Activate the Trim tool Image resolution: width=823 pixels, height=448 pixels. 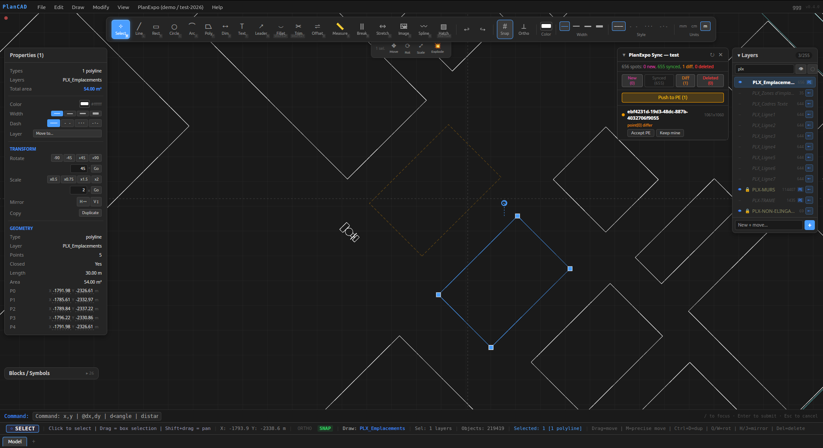[x=298, y=29]
